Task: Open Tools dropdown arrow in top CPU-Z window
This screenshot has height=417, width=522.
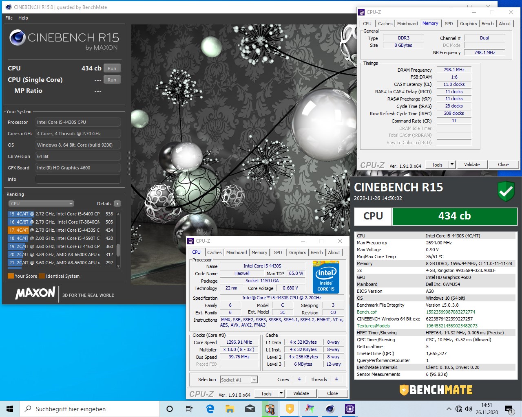Action: [452, 165]
